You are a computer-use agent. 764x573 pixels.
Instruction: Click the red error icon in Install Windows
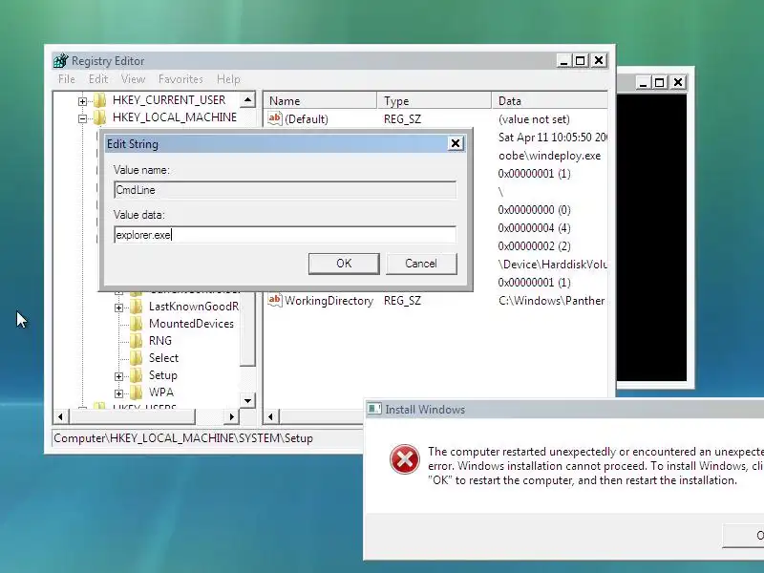coord(404,459)
